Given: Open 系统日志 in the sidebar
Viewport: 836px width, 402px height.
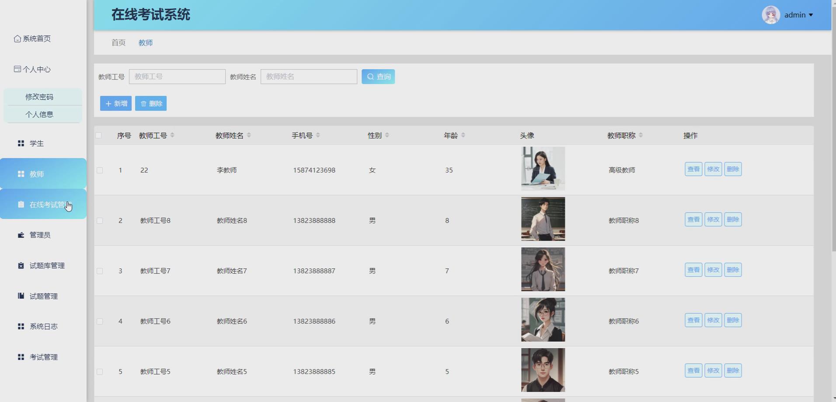Looking at the screenshot, I should (x=43, y=326).
